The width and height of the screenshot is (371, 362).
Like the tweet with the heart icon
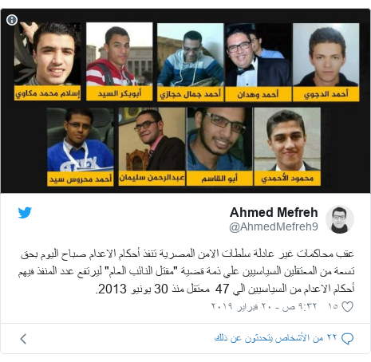347,306
